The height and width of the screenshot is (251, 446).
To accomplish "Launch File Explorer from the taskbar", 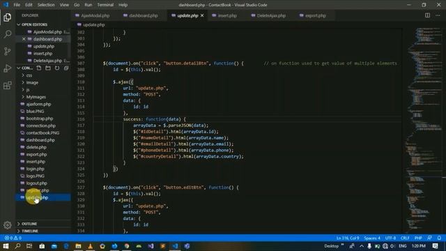I will (78, 246).
